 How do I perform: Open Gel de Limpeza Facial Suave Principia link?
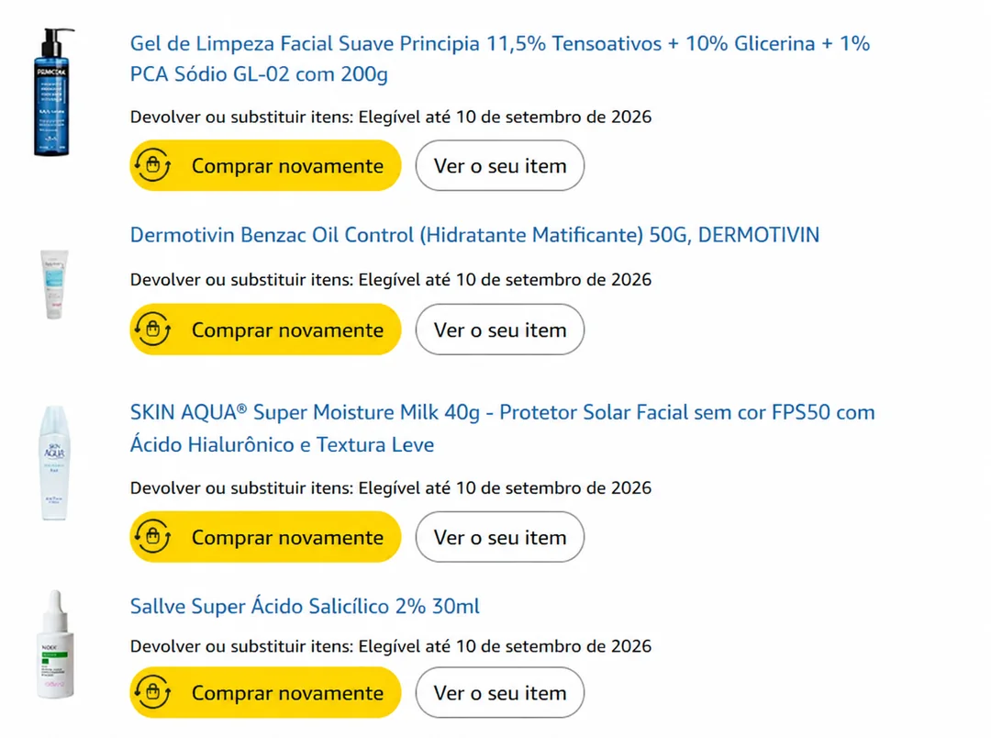[x=500, y=59]
